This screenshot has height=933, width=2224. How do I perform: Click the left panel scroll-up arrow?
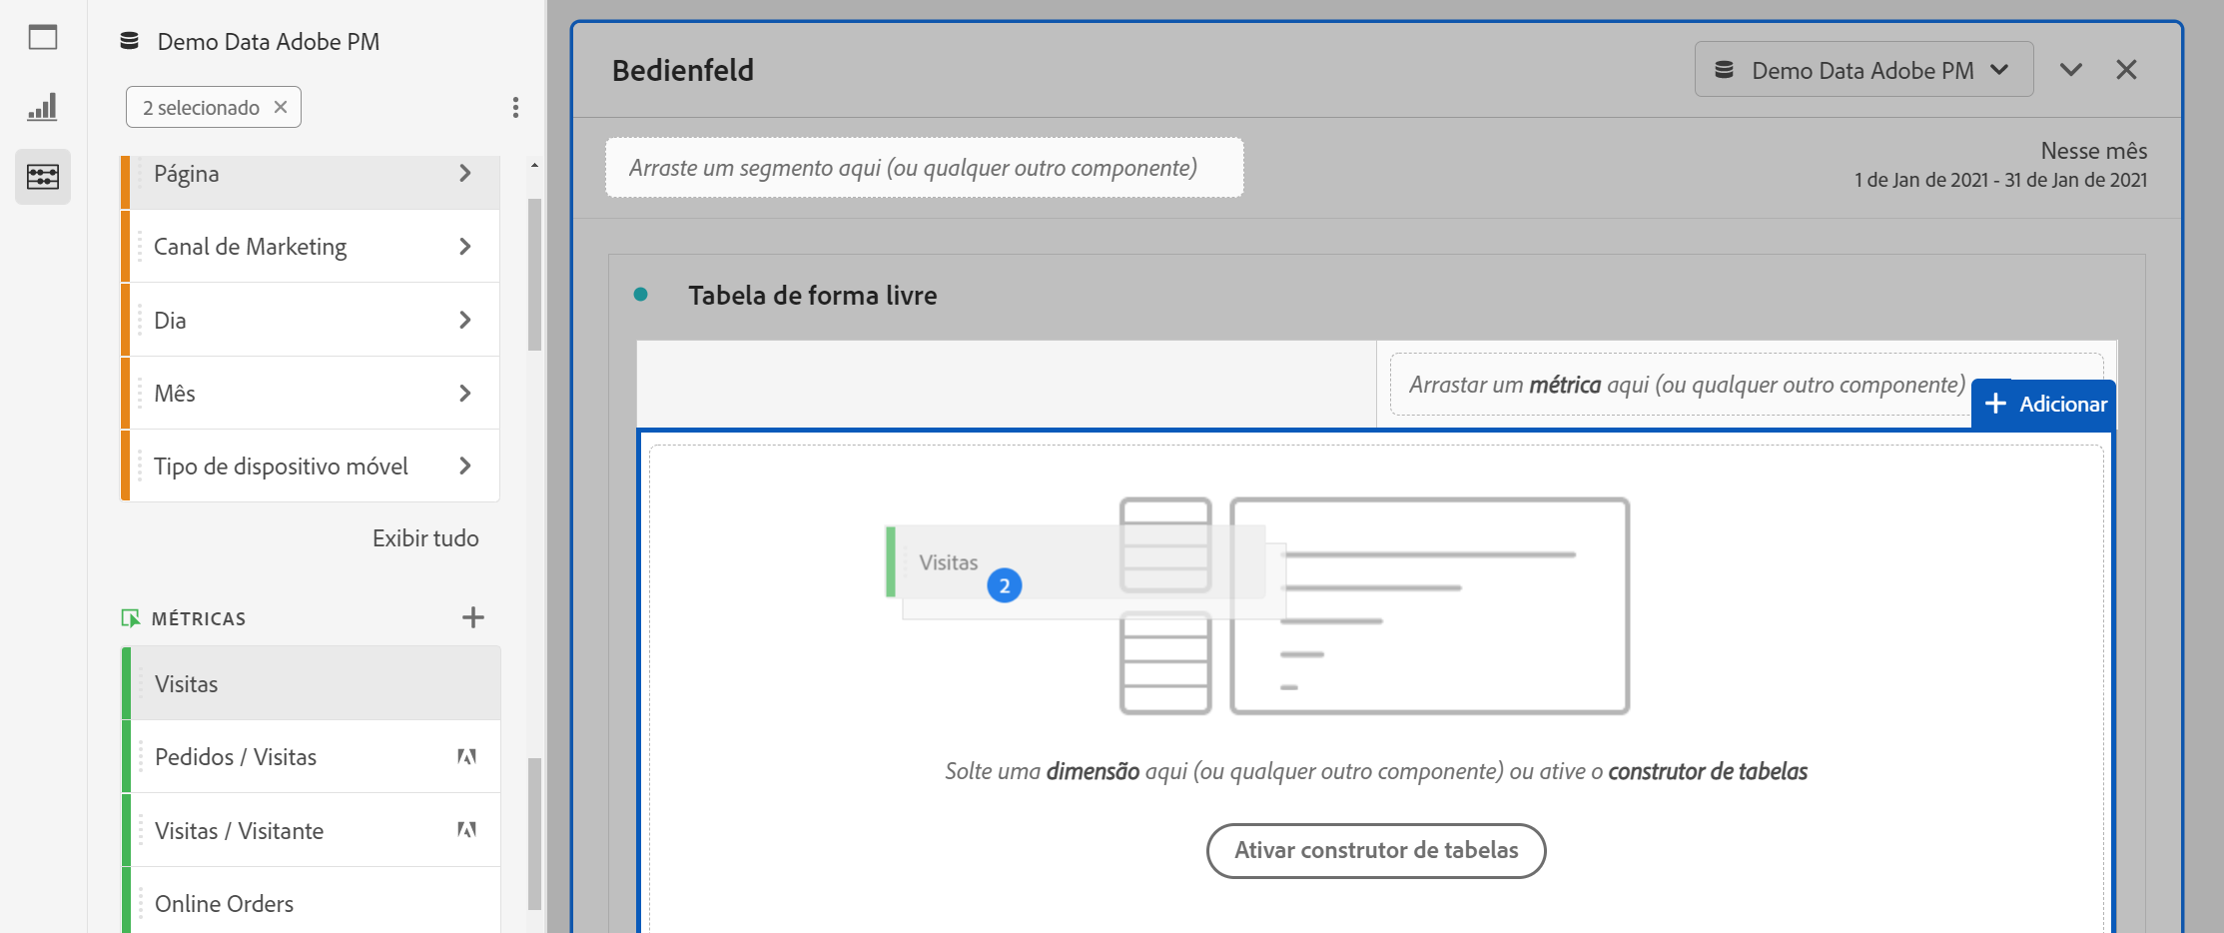pyautogui.click(x=534, y=165)
